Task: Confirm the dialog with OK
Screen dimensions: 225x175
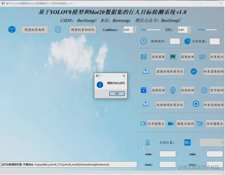Action: click(x=117, y=94)
